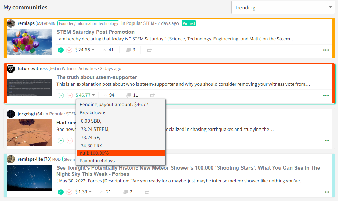The height and width of the screenshot is (201, 338).
Task: Open more options for the STEM Saturday post
Action: 326,50
